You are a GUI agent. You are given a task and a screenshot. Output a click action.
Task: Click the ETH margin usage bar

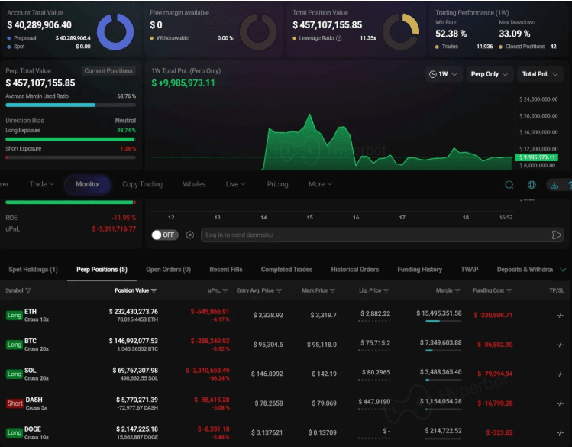(x=443, y=321)
